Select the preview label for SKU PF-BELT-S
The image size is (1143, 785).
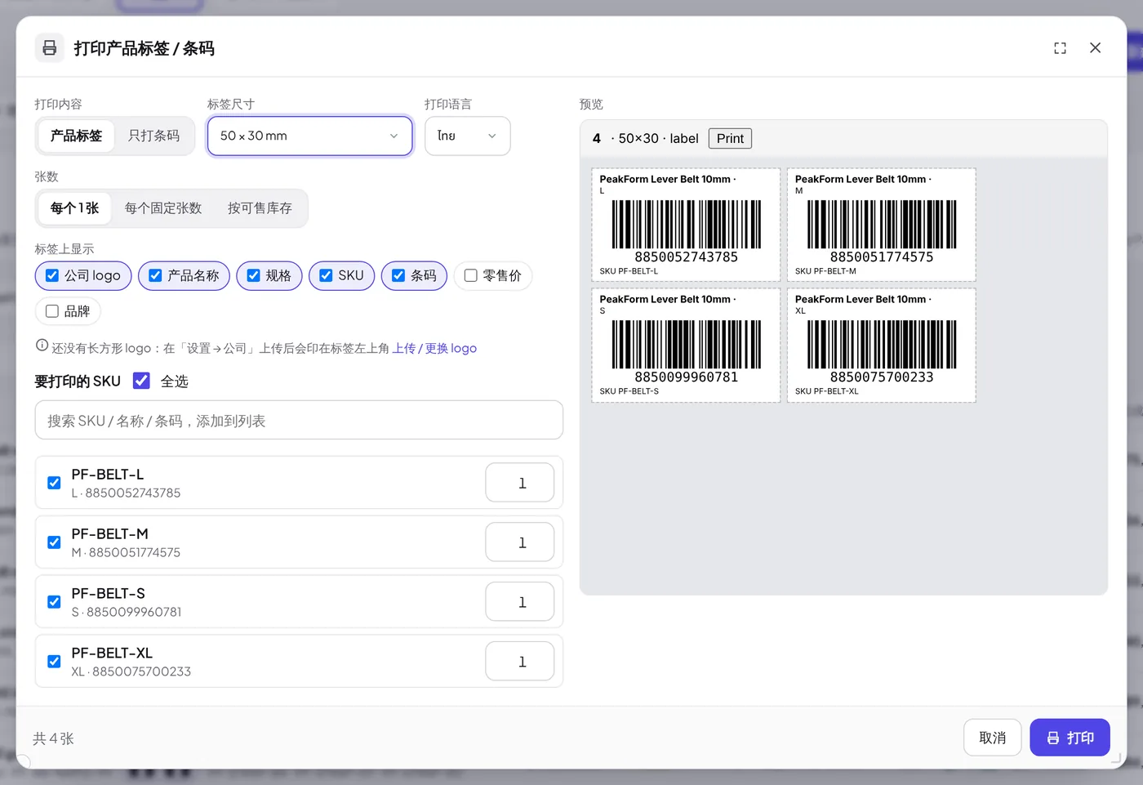[686, 345]
